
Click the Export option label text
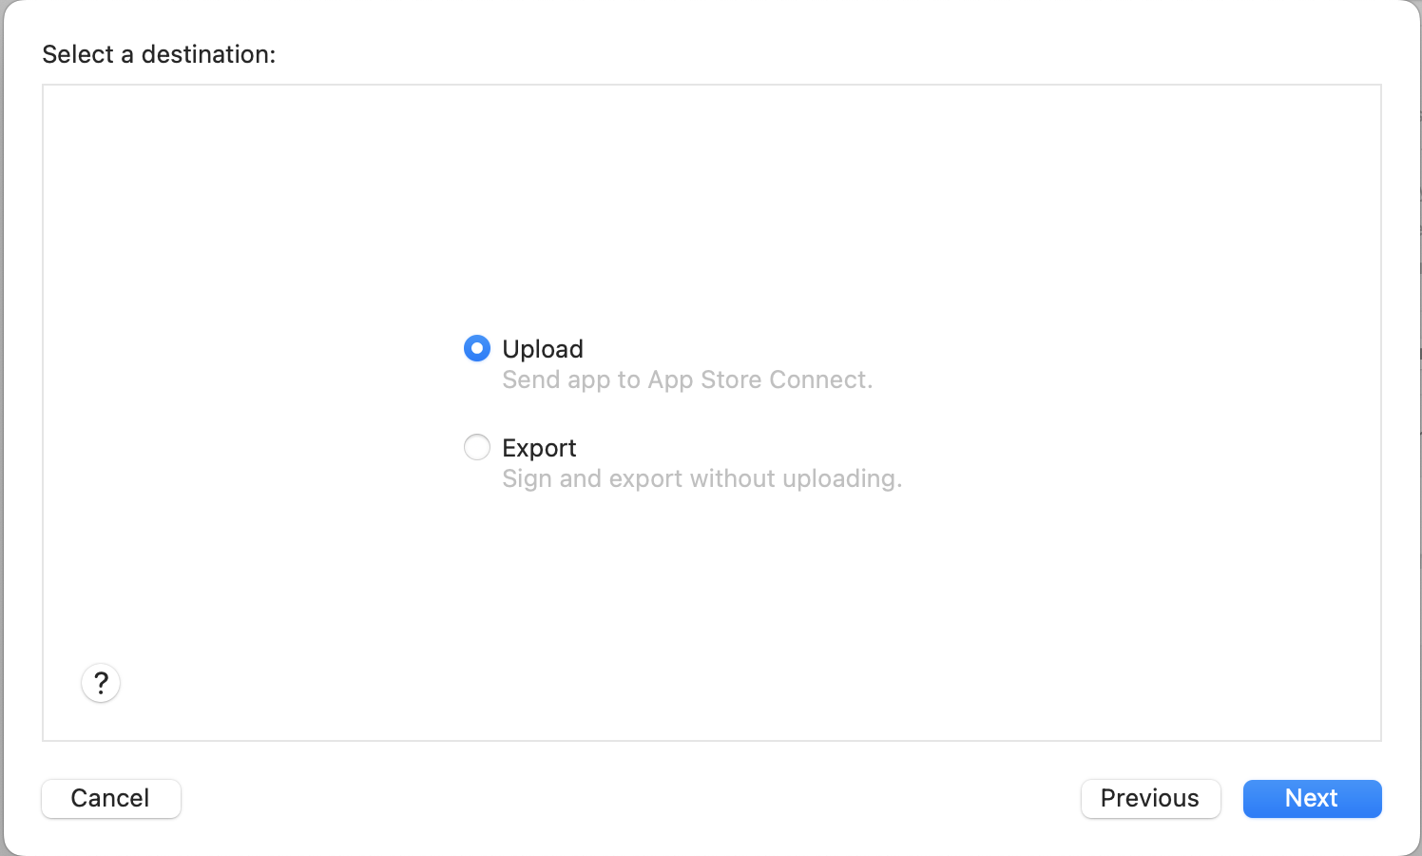[539, 448]
